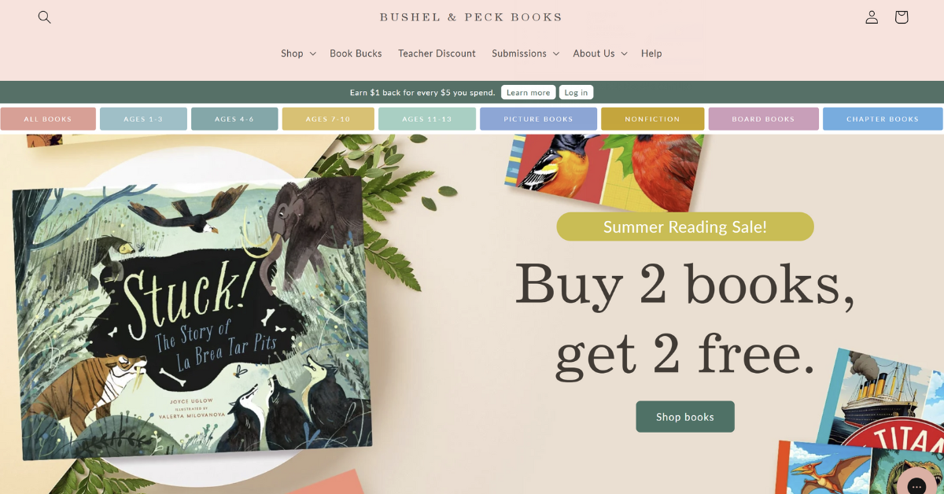Select the Ages 4-6 category
The height and width of the screenshot is (494, 944).
pos(234,119)
